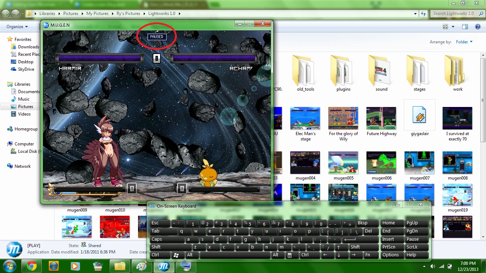Open SkyDrive in the navigation pane
This screenshot has height=273, width=486.
click(23, 69)
